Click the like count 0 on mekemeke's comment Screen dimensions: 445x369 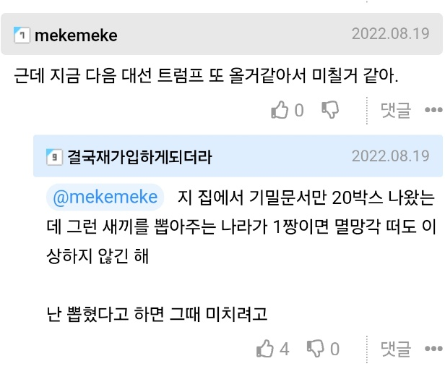(x=299, y=110)
